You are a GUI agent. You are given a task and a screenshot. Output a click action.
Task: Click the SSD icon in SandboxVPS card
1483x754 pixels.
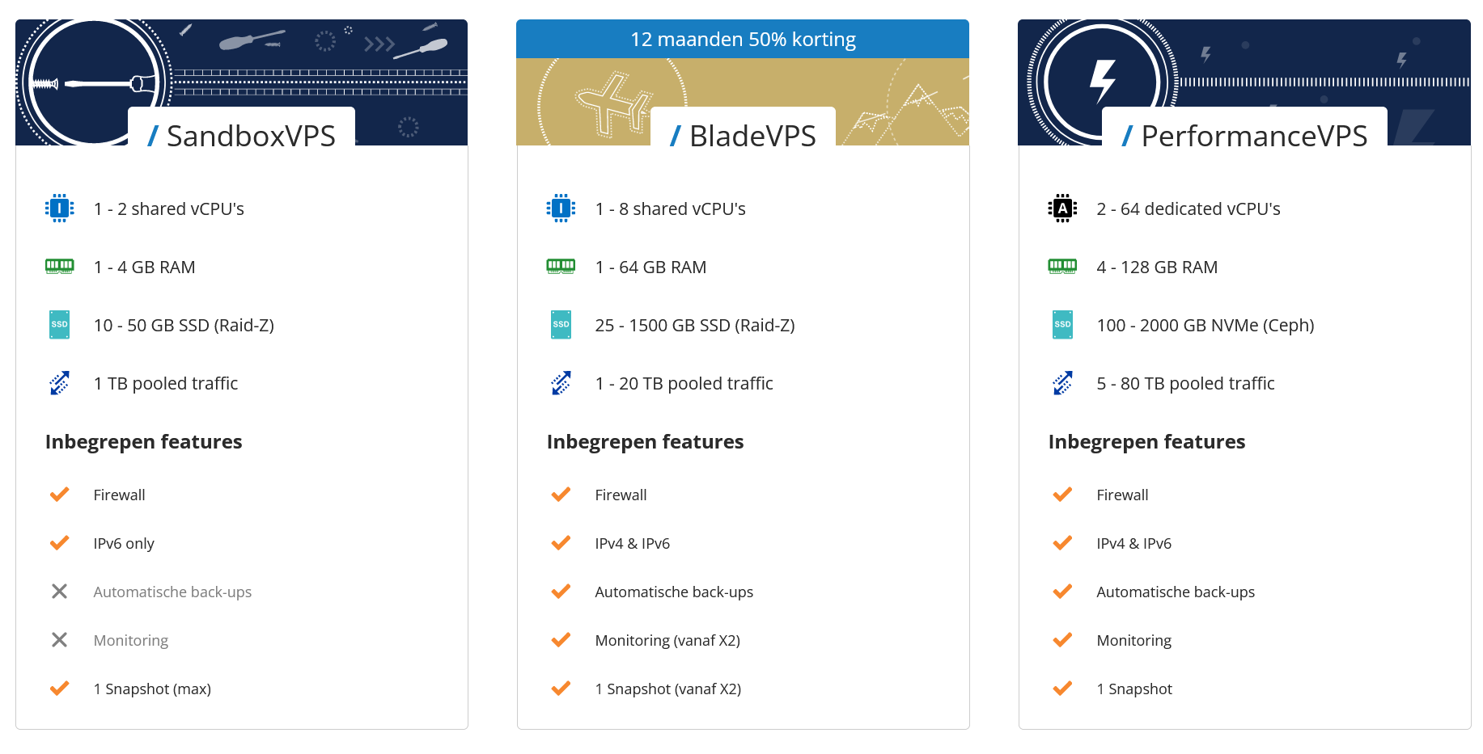pyautogui.click(x=59, y=325)
